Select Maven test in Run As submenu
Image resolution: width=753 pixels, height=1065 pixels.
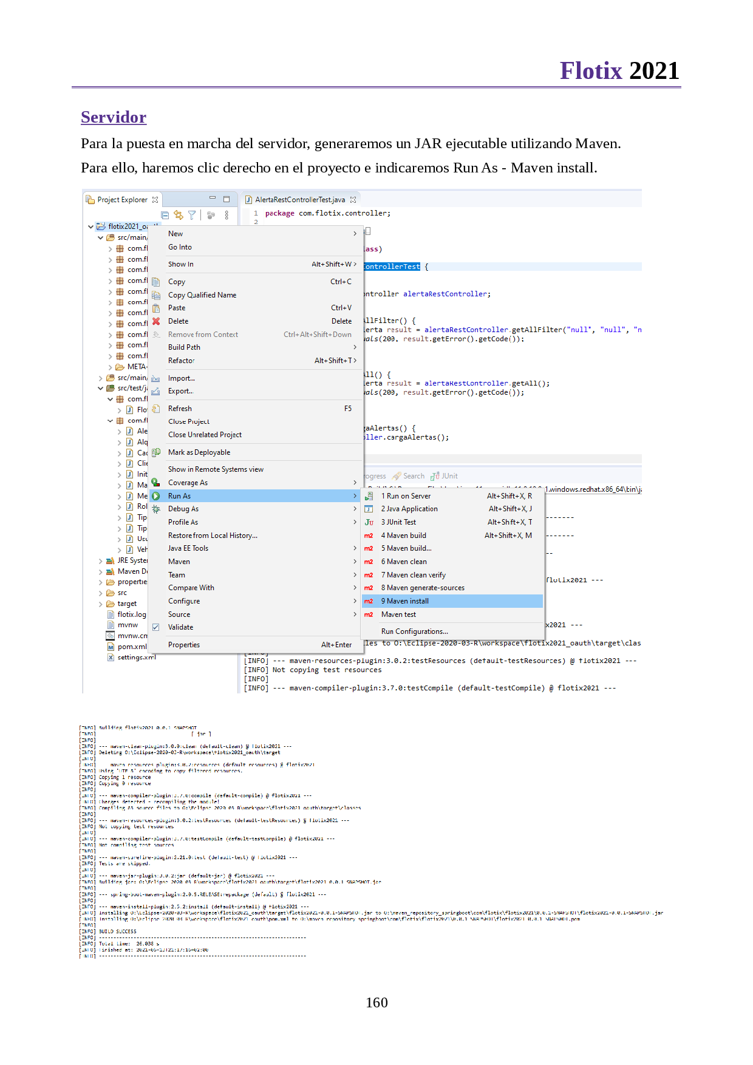(452, 614)
